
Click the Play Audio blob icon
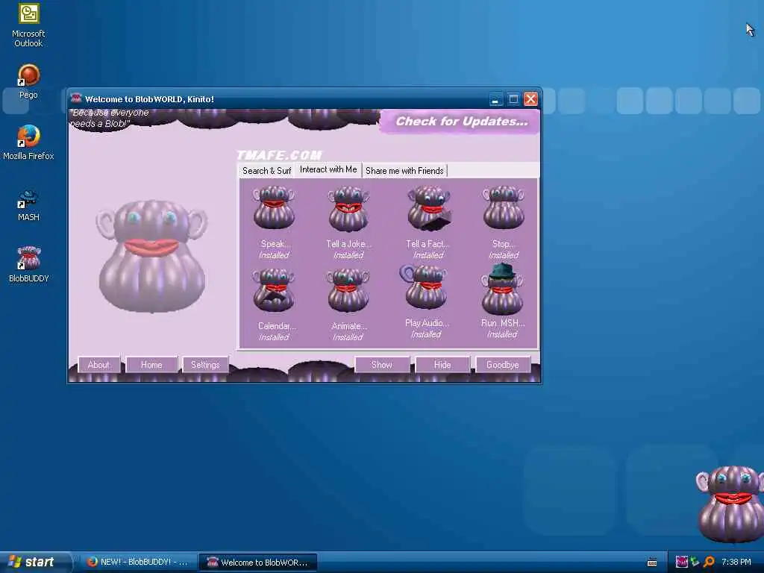(x=424, y=287)
